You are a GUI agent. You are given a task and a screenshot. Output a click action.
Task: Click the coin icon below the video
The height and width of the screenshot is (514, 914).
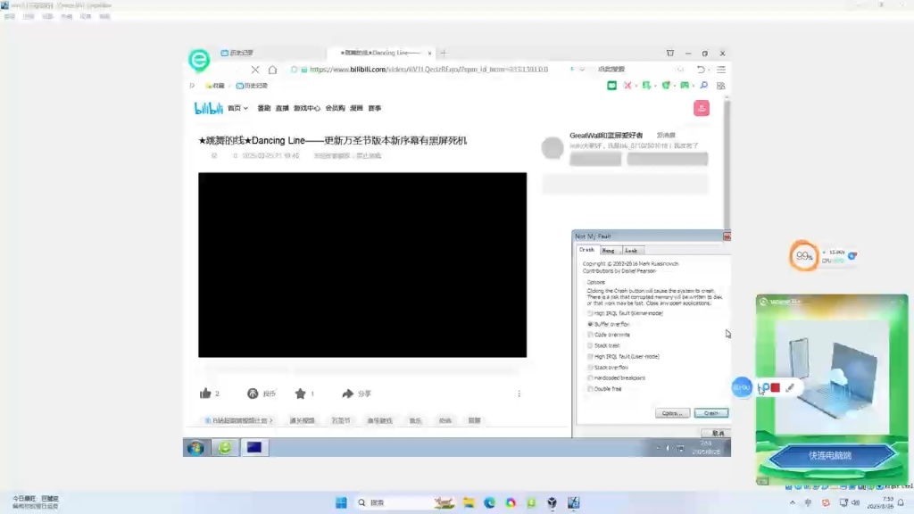253,394
